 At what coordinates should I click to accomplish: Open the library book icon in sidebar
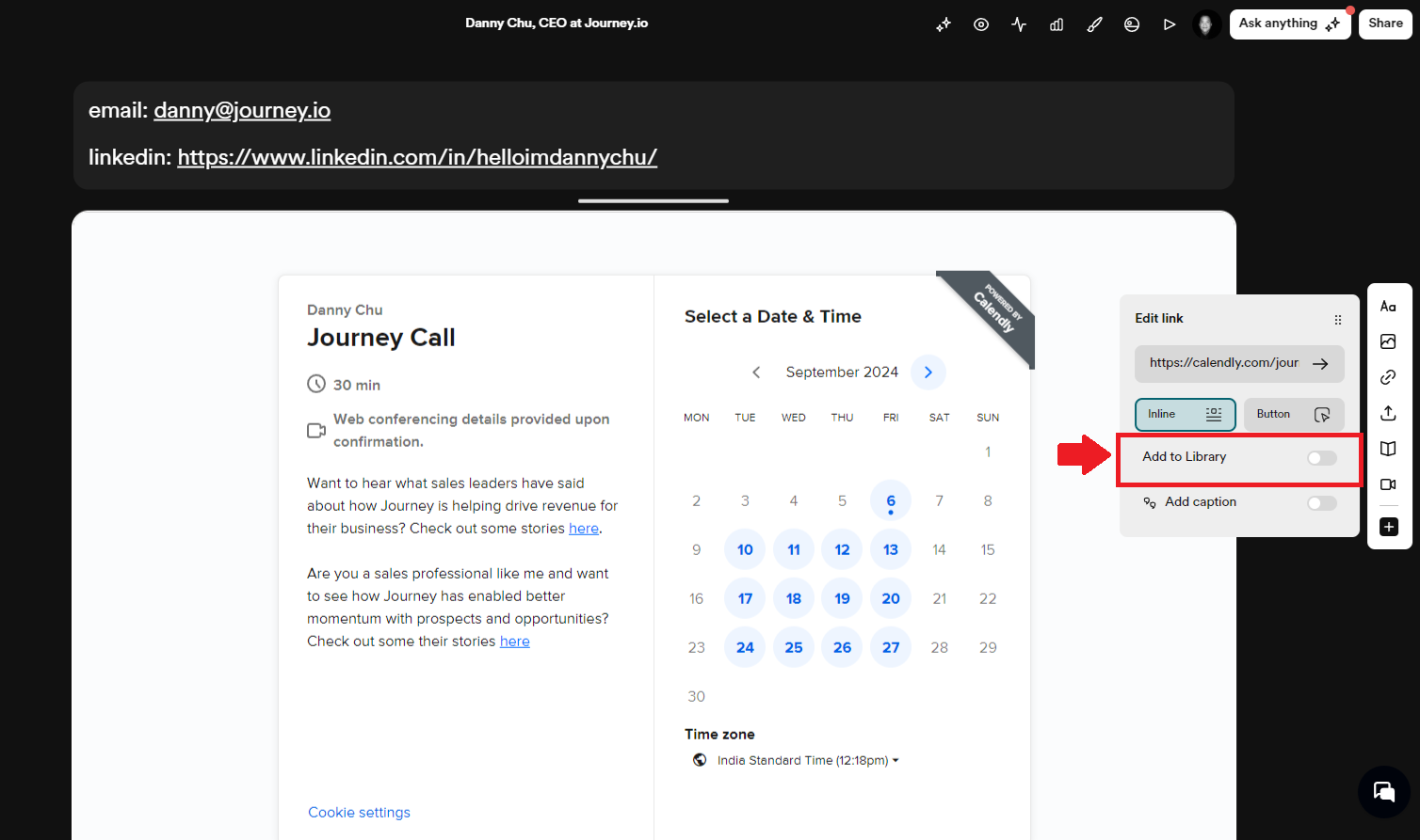pyautogui.click(x=1388, y=450)
